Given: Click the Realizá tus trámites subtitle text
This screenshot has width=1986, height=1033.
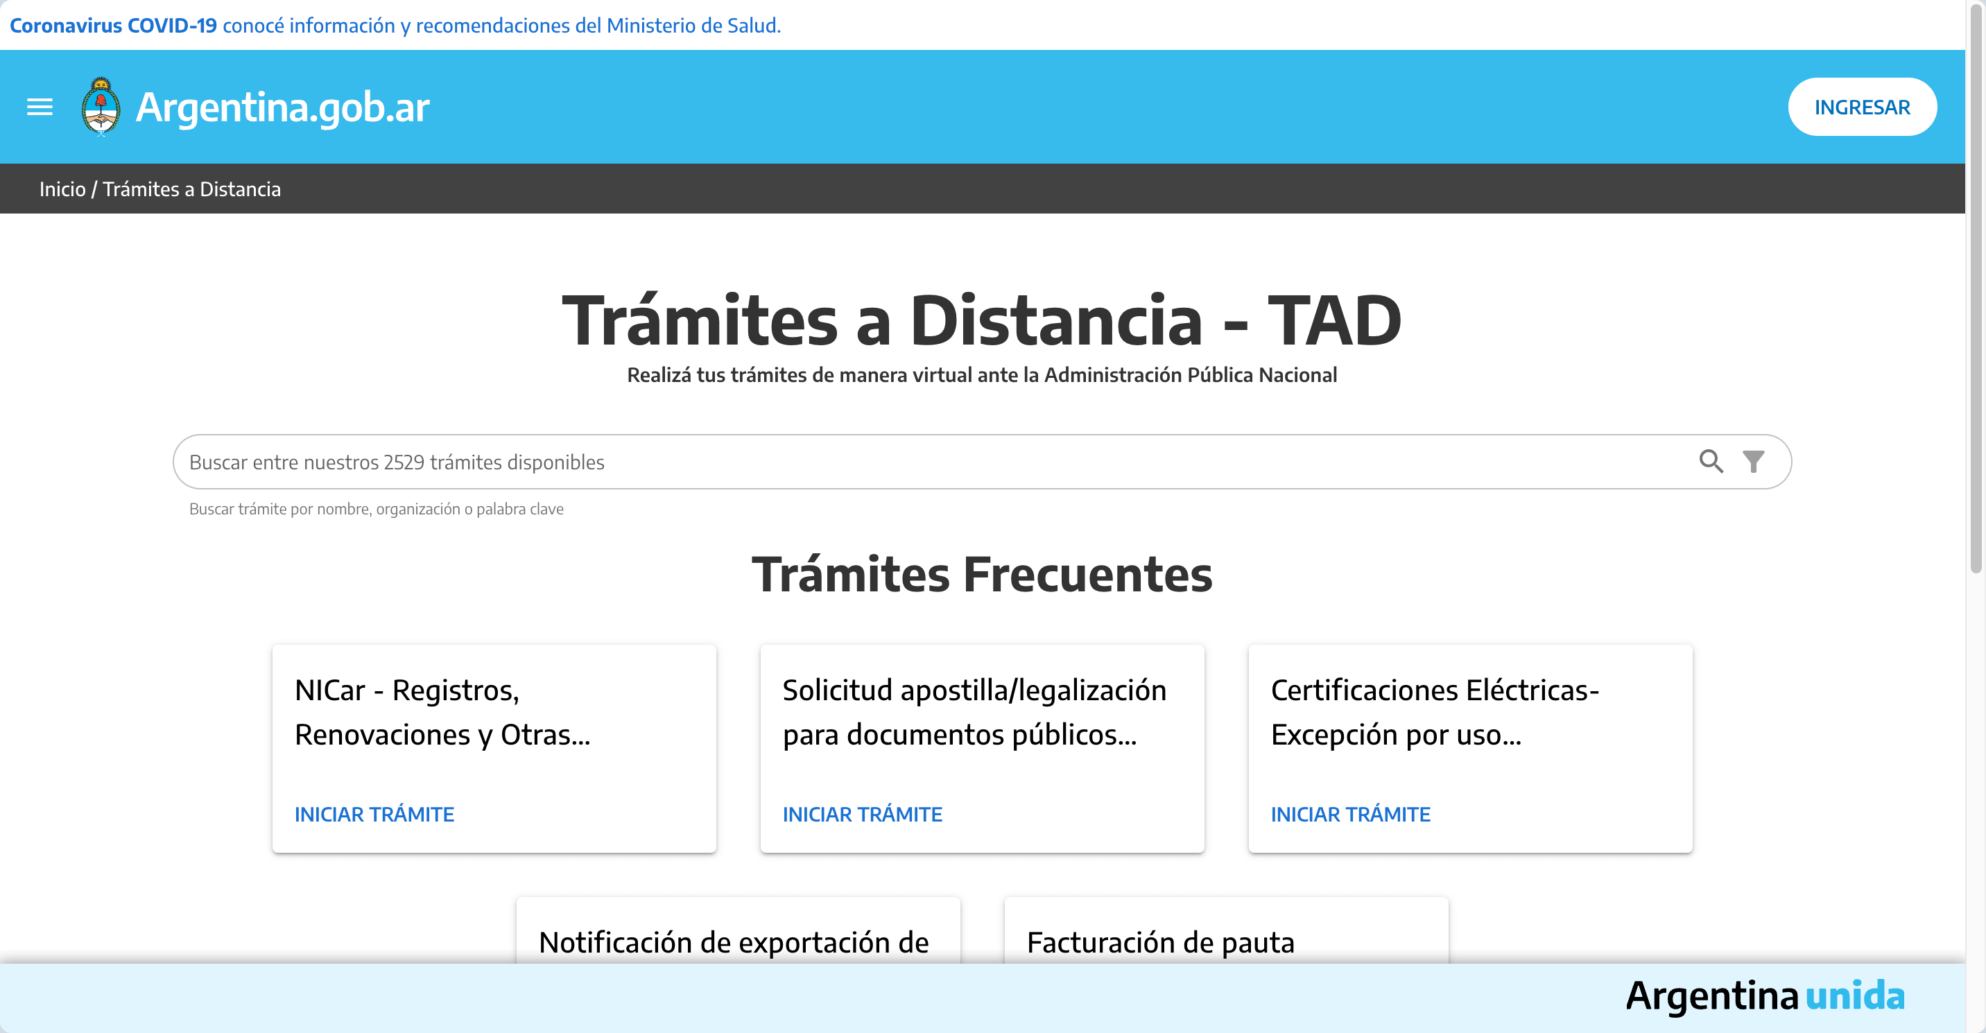Looking at the screenshot, I should click(982, 376).
